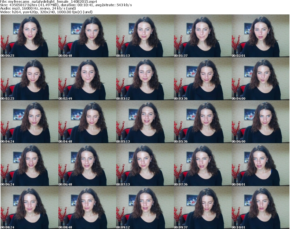
Task: Click the 'Audio: mp3, 16000 Hz' info line
Action: (38, 8)
